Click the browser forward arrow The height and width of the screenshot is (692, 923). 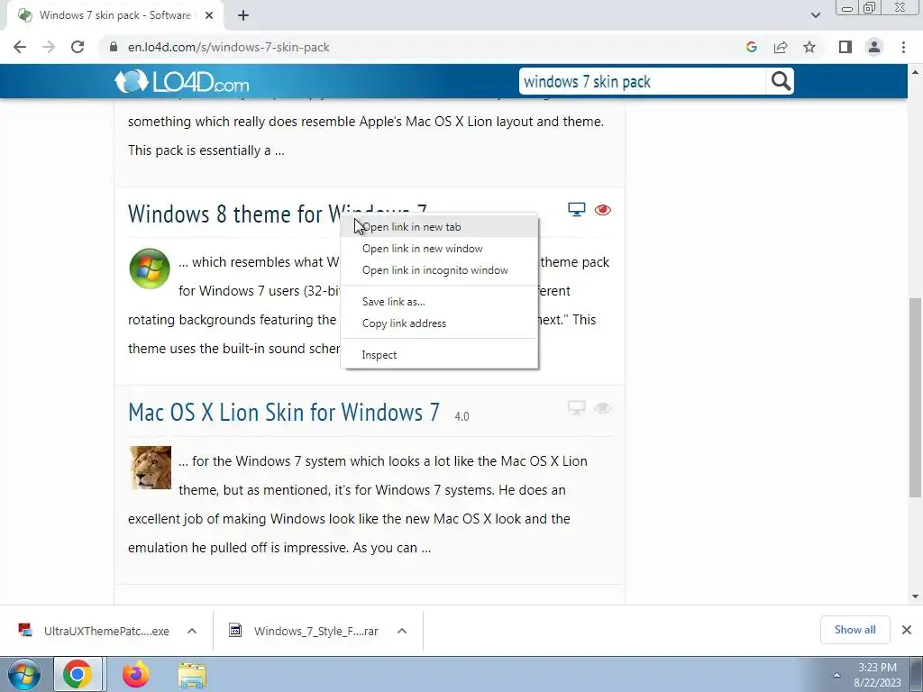click(x=49, y=47)
